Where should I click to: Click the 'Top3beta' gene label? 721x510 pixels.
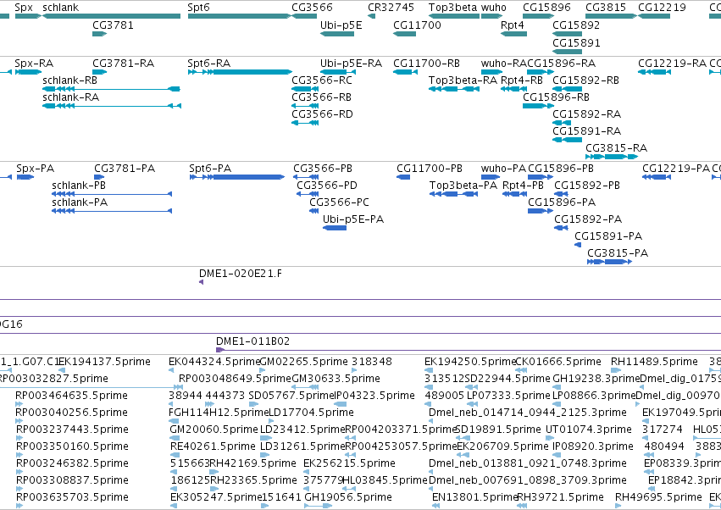coord(453,8)
